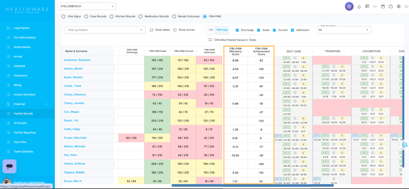The height and width of the screenshot is (189, 409).
Task: Open Floor Plan in the sidebar
Action: pyautogui.click(x=21, y=142)
